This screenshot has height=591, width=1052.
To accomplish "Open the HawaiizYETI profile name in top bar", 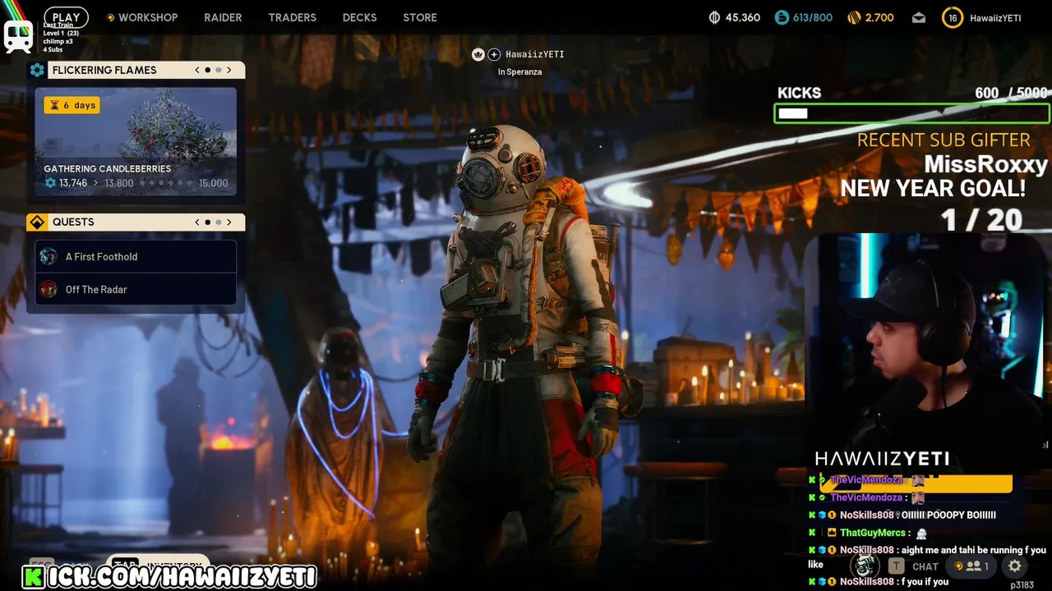I will (x=995, y=17).
